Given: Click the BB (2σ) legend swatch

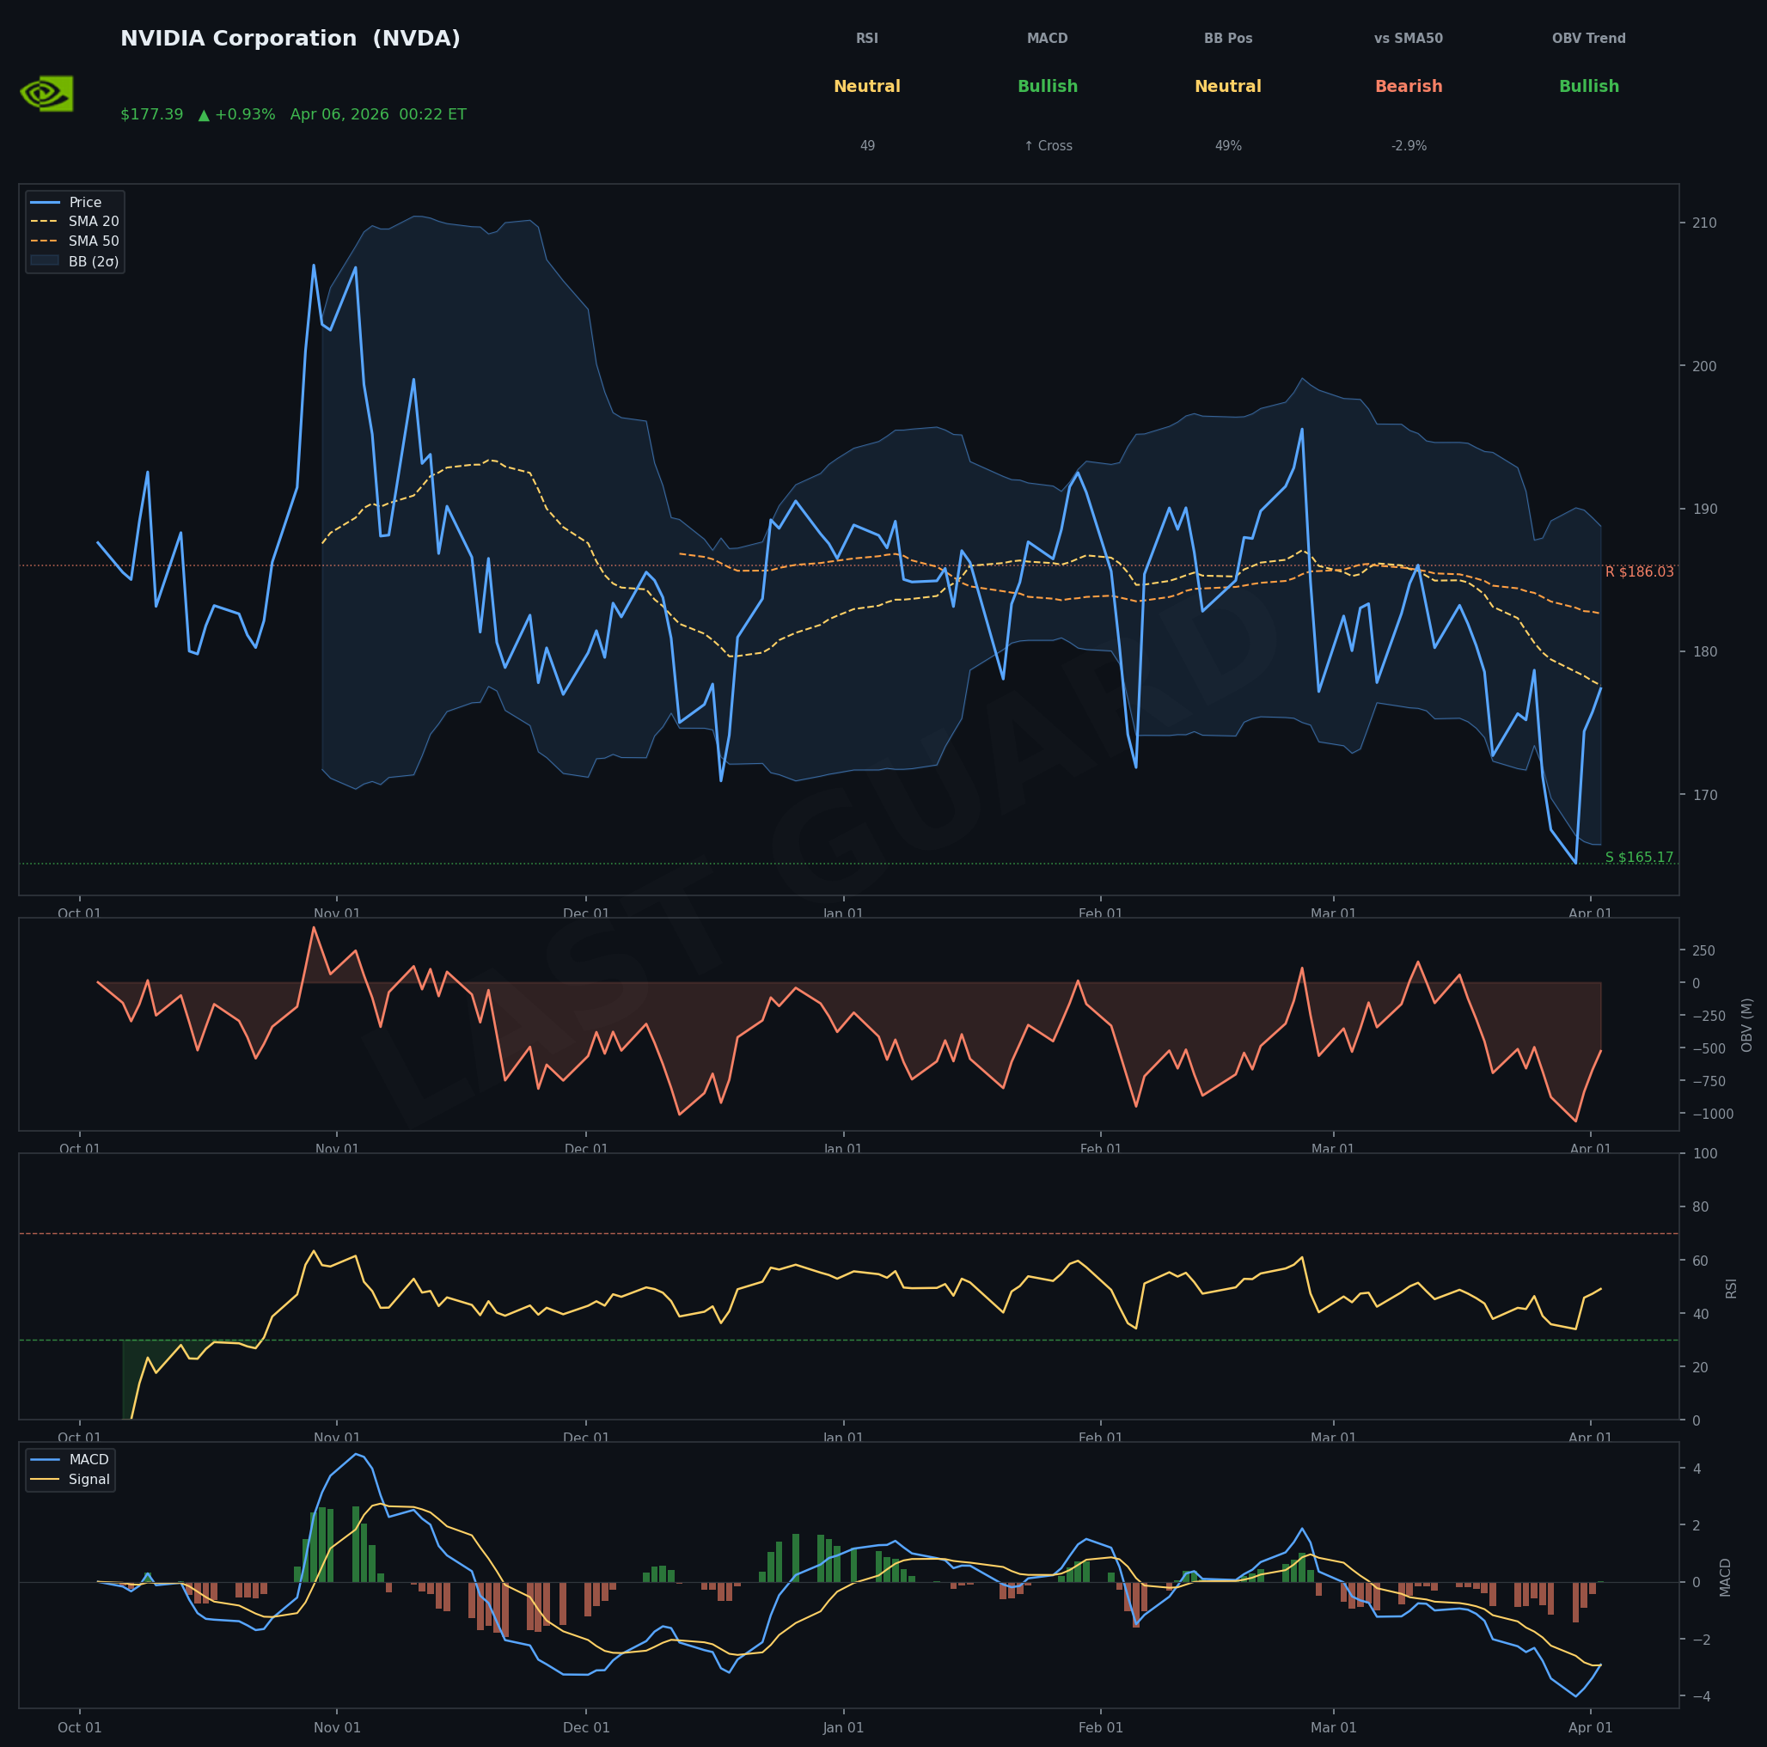Looking at the screenshot, I should click(45, 261).
